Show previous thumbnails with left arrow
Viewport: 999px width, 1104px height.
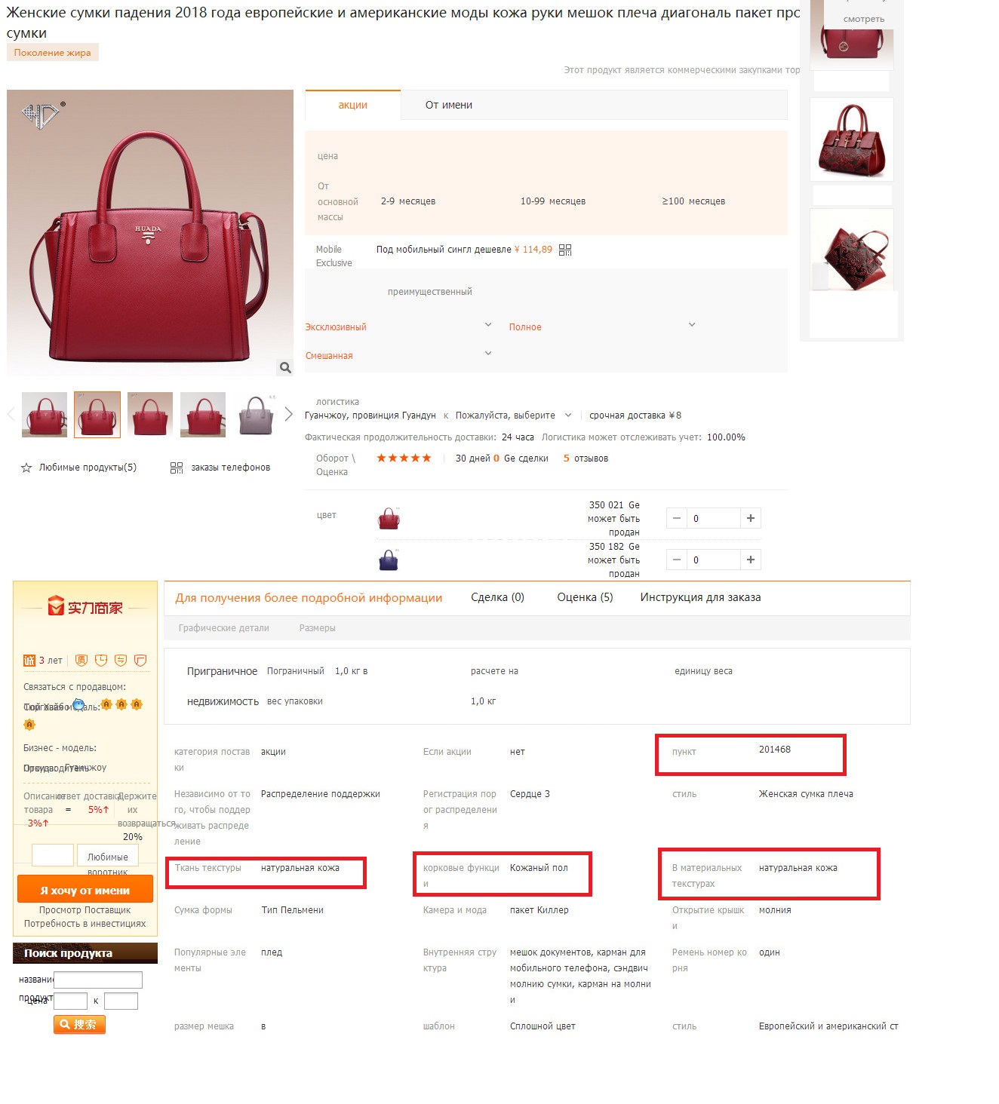[11, 414]
